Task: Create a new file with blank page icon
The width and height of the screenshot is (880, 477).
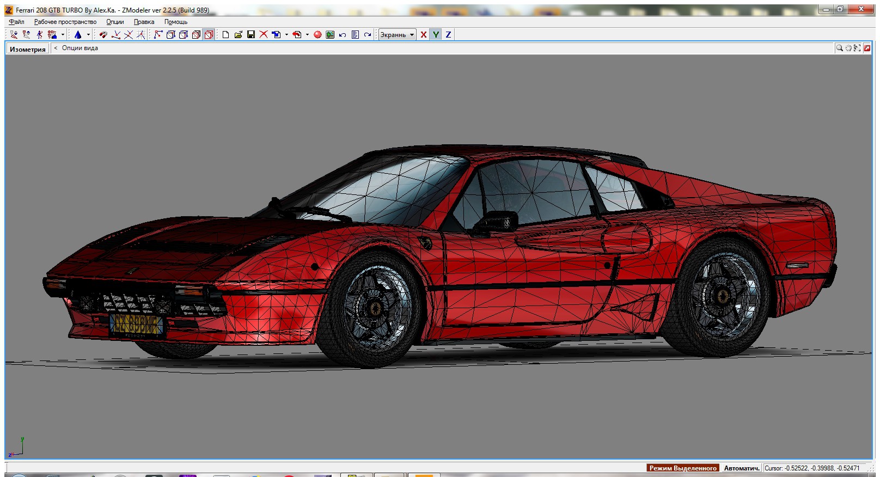Action: (x=225, y=35)
